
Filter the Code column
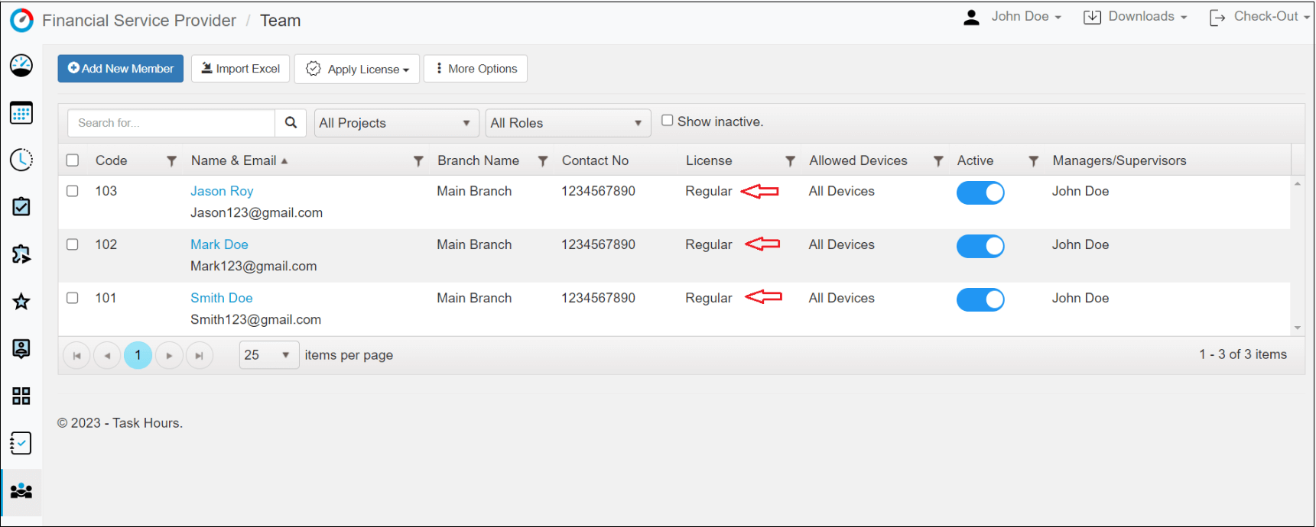(x=171, y=161)
